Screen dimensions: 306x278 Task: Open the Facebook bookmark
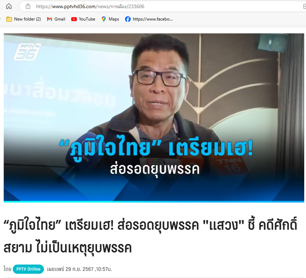[149, 19]
